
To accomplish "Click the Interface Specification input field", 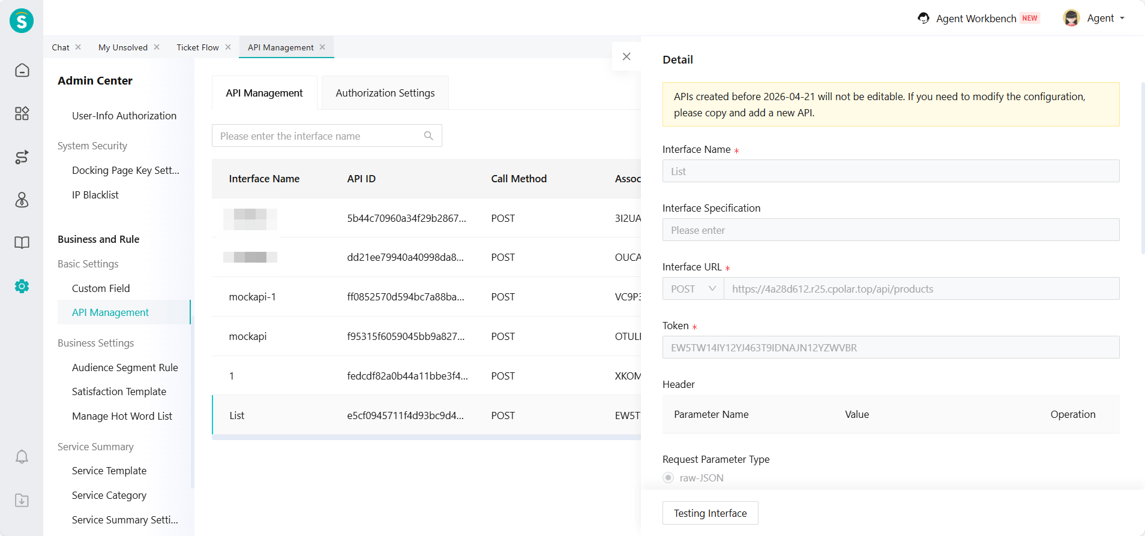I will 891,230.
